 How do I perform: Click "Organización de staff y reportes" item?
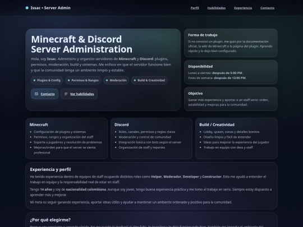[142, 147]
